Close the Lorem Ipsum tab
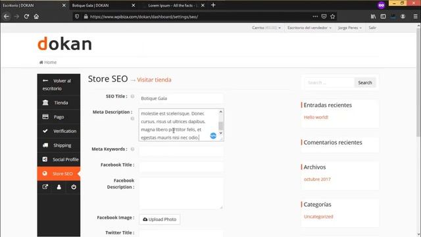Image resolution: width=421 pixels, height=237 pixels. 203,5
